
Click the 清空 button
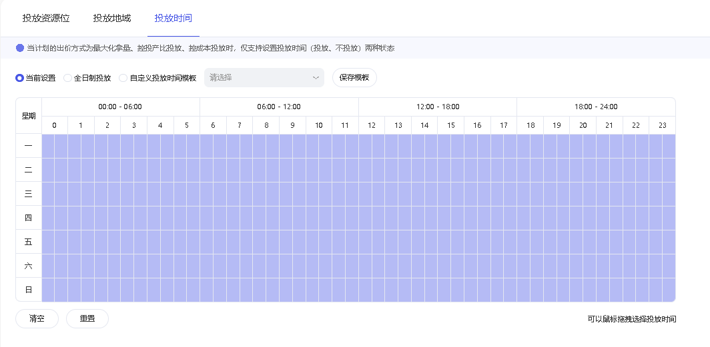(37, 318)
